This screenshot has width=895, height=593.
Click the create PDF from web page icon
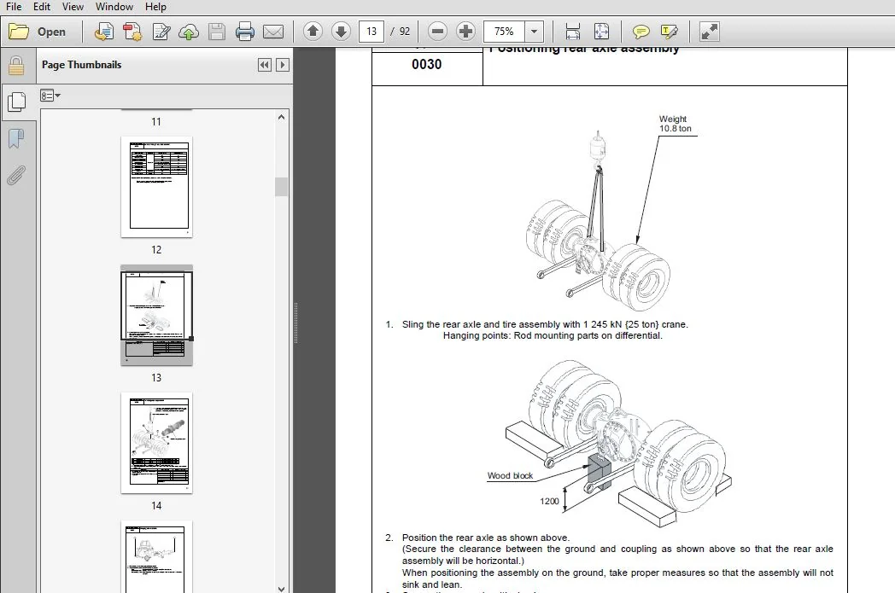click(x=104, y=32)
